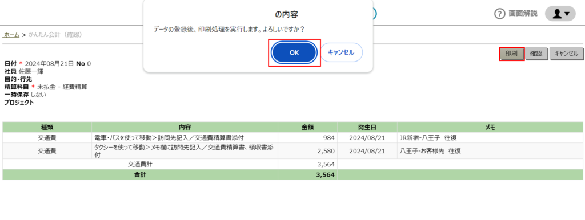Select the JR新宿-八王子 往復 memo cell
585x220 pixels.
pyautogui.click(x=490, y=138)
